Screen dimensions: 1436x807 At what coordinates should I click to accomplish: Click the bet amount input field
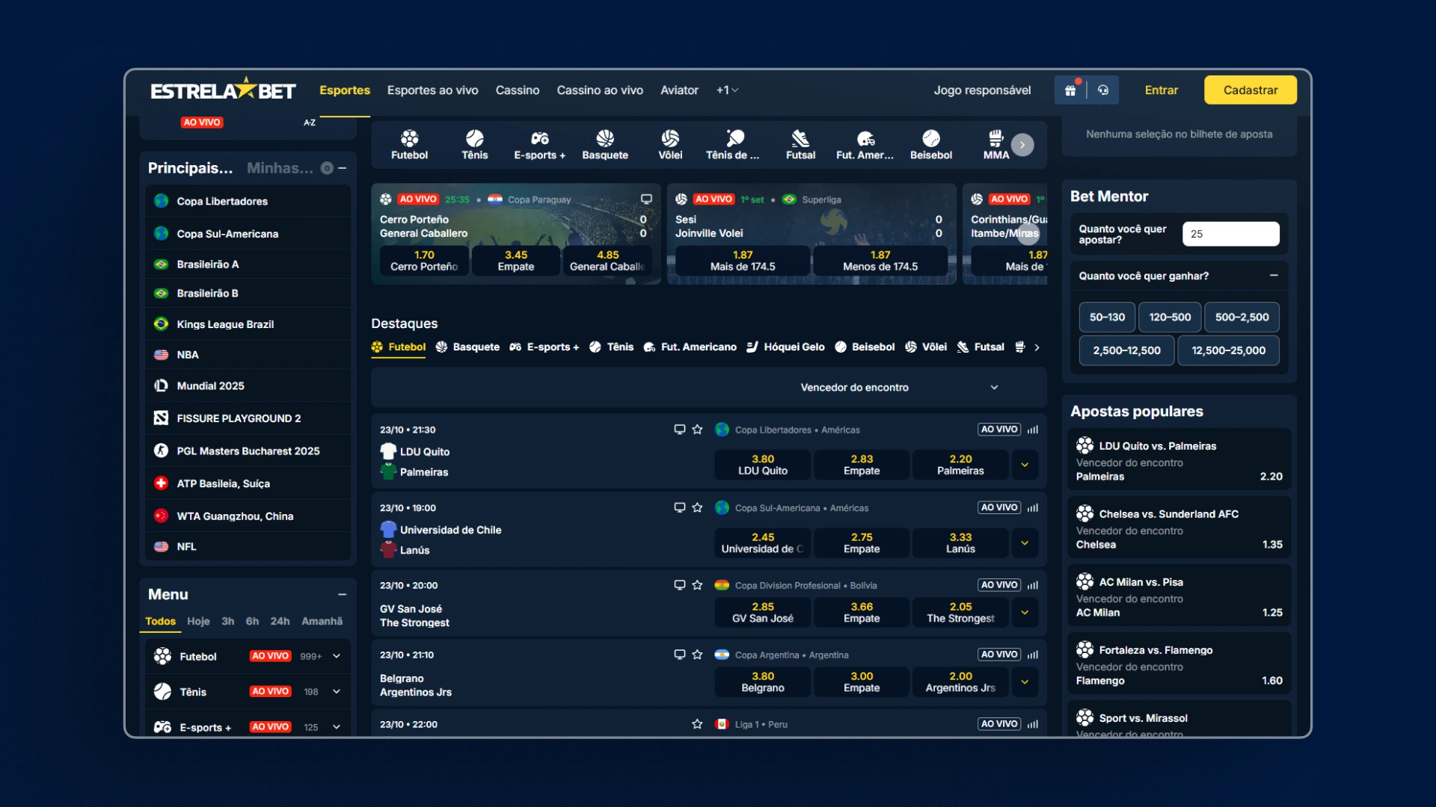click(1230, 234)
